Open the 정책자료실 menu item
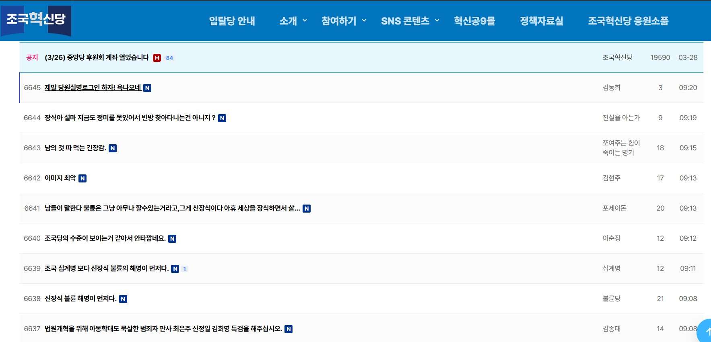Image resolution: width=711 pixels, height=342 pixels. (541, 21)
